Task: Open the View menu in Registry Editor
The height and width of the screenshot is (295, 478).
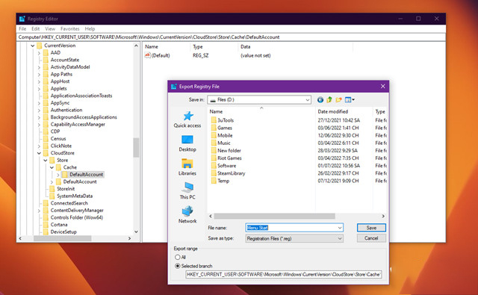Action: click(50, 28)
